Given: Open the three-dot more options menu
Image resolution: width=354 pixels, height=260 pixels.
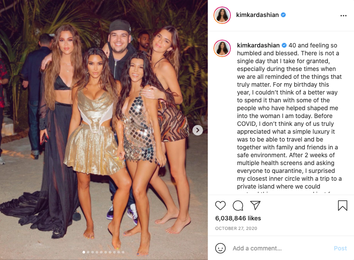Looking at the screenshot, I should click(344, 16).
